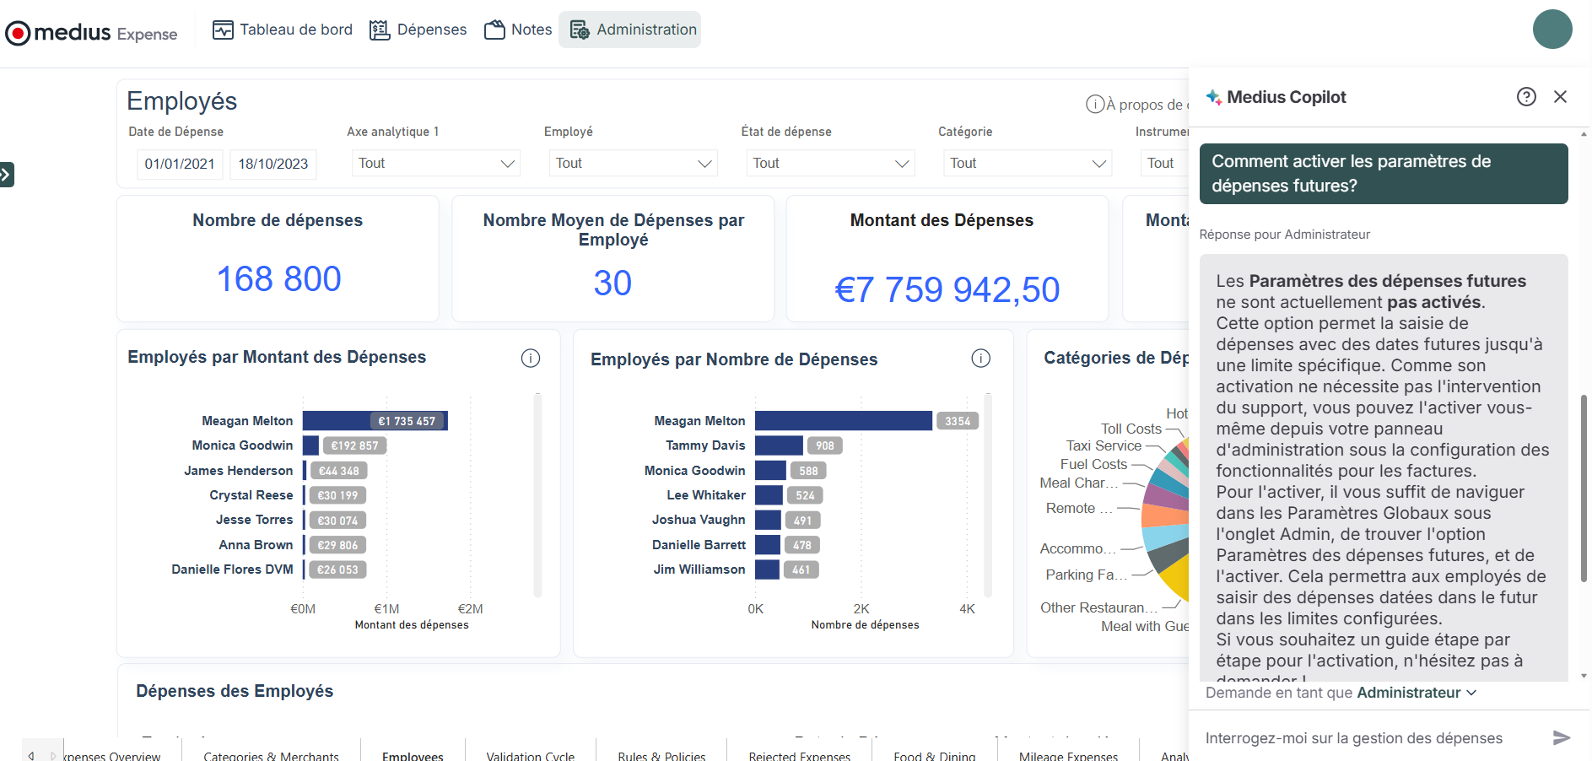Switch to Employees tab
This screenshot has width=1592, height=761.
[413, 756]
